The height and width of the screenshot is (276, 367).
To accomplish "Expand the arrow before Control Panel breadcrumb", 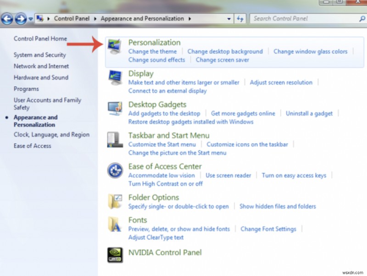I will 49,18.
